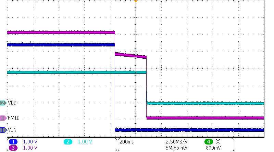Click the green channel 4 trigger badge

click(x=208, y=142)
